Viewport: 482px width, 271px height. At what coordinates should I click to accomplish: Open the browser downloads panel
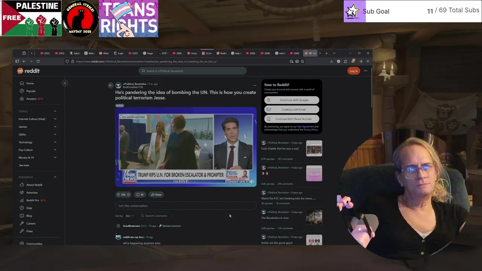tap(331, 61)
